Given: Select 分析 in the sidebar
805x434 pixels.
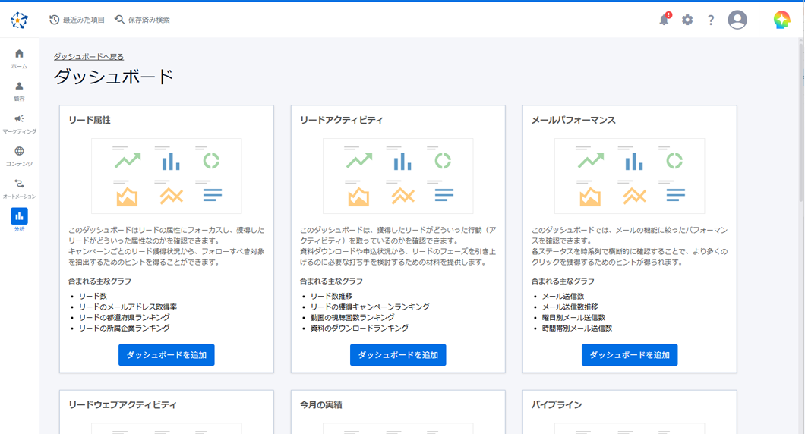Looking at the screenshot, I should coord(20,220).
